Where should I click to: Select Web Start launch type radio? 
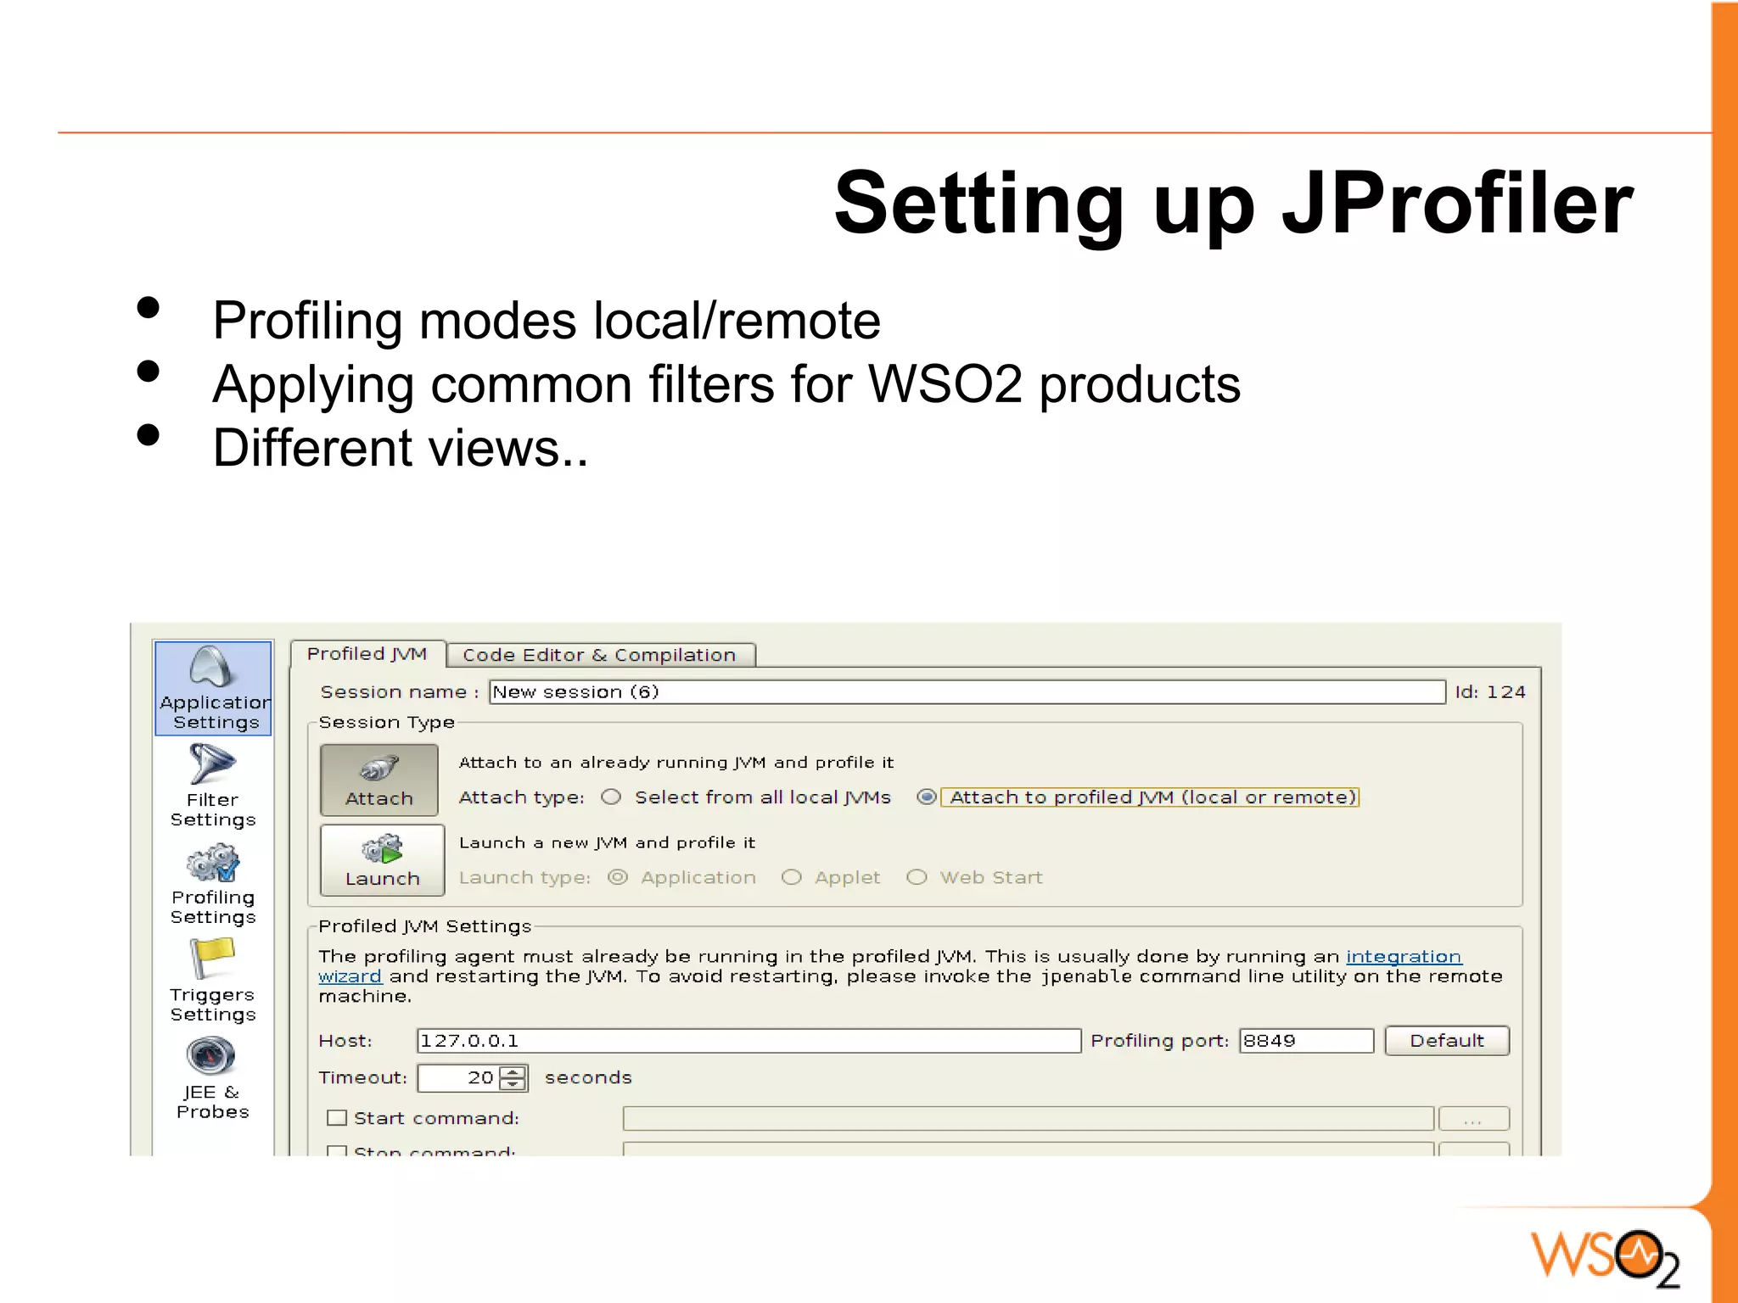pos(917,877)
